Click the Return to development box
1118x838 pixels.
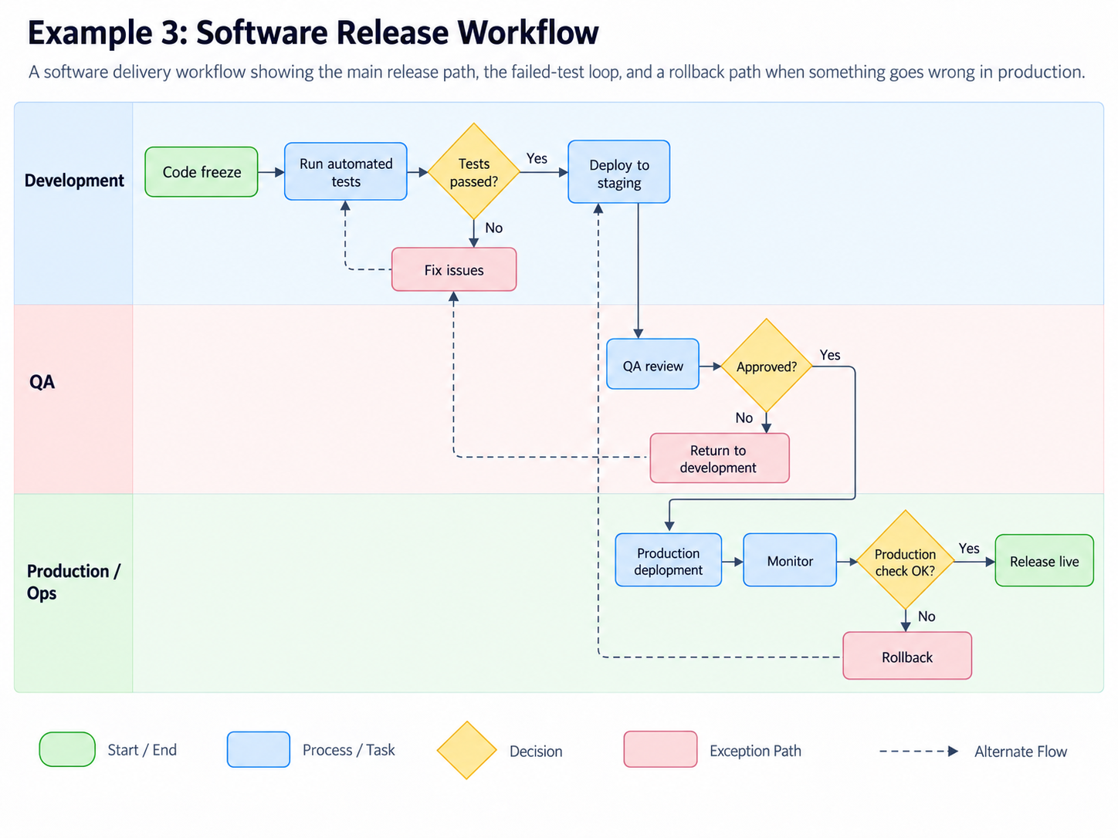pos(720,458)
